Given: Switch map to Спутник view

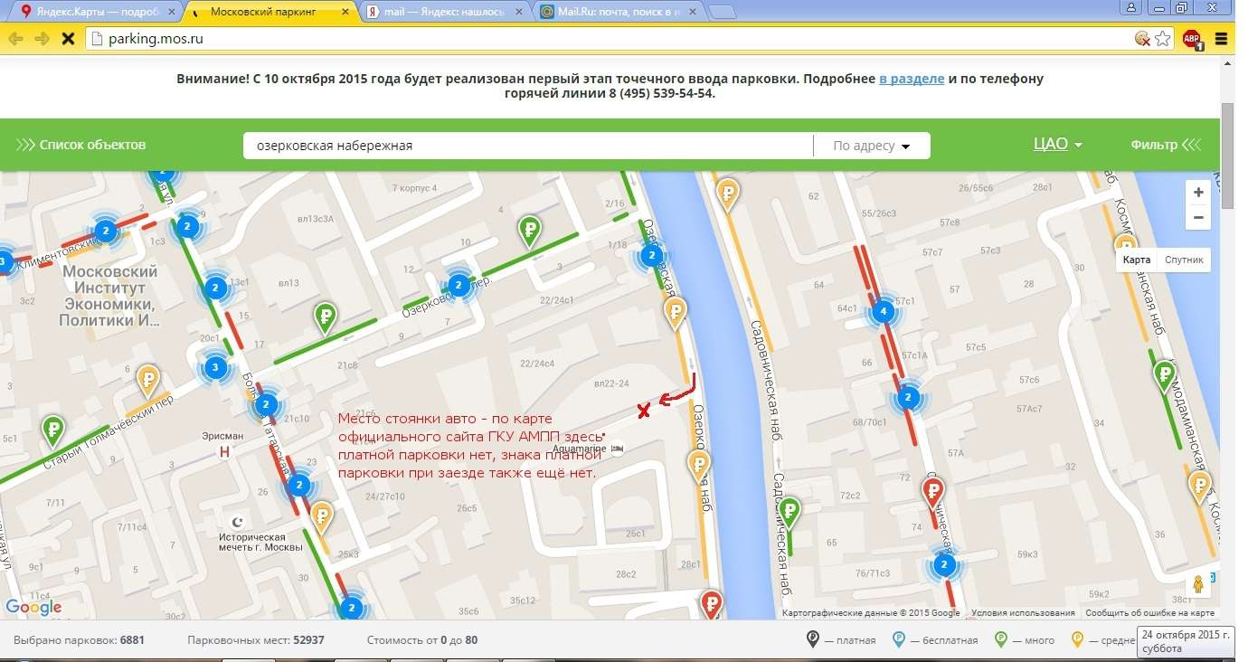Looking at the screenshot, I should click(1184, 260).
